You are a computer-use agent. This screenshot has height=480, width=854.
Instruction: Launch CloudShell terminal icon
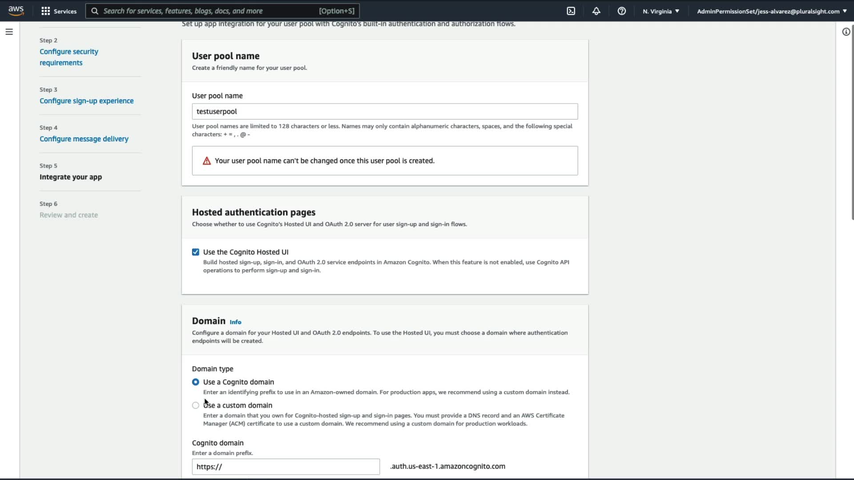click(x=571, y=11)
